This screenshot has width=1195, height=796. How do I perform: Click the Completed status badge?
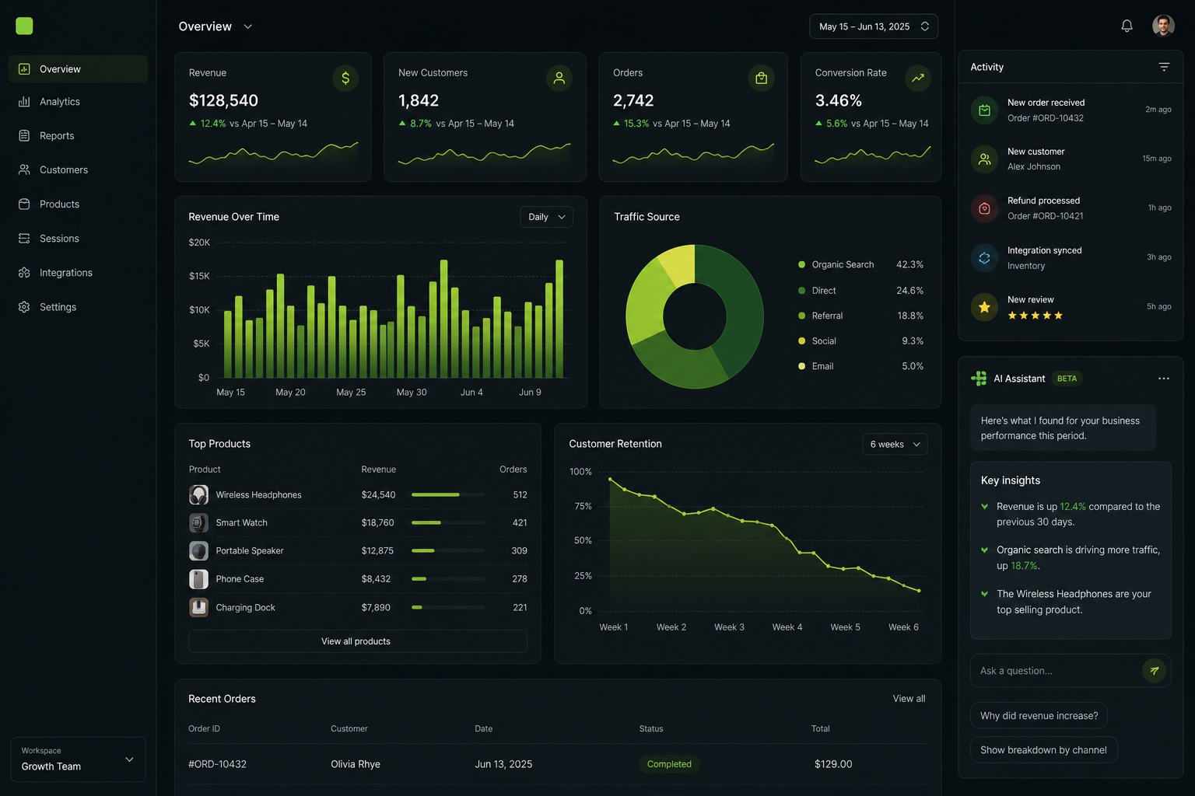[669, 764]
